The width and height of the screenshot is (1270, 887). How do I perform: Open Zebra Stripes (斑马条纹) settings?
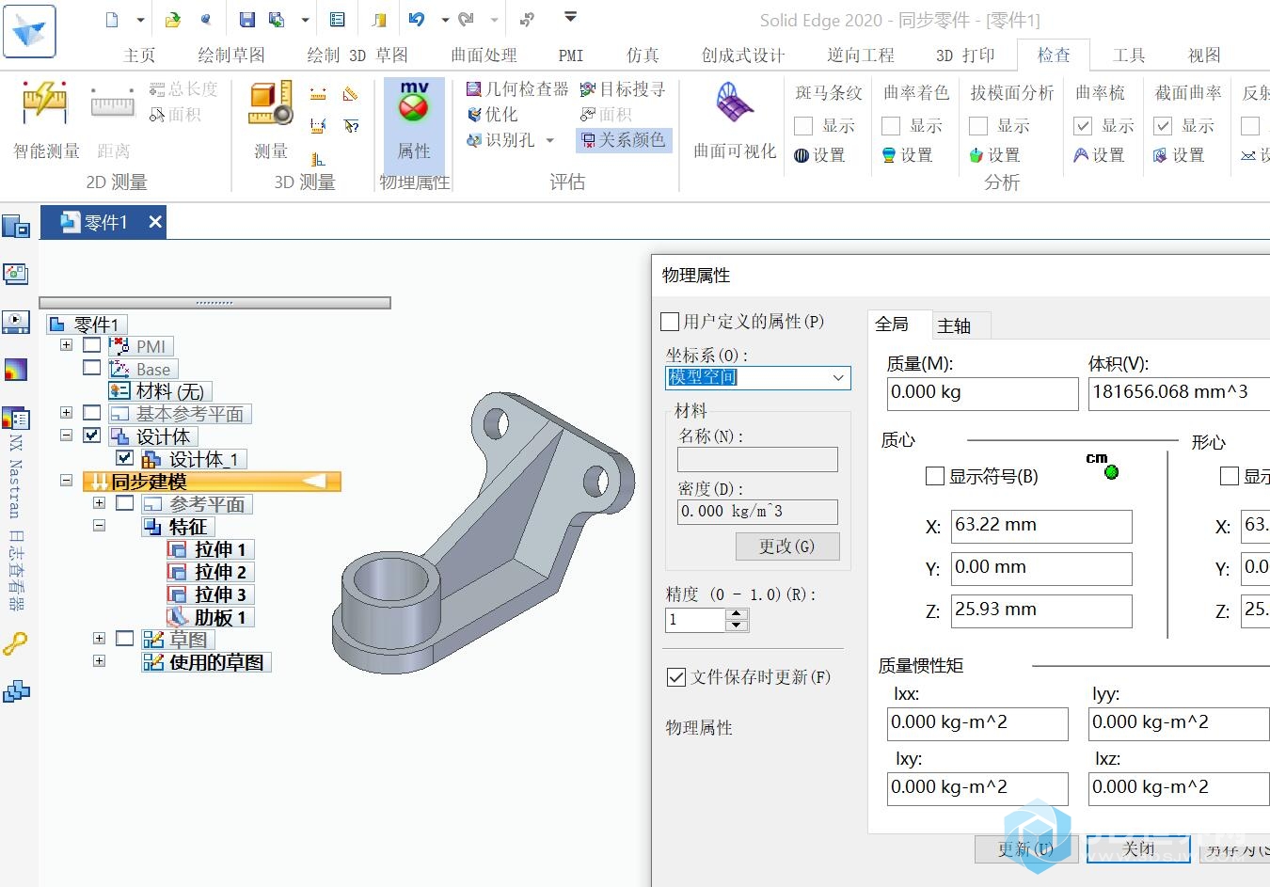[x=819, y=155]
